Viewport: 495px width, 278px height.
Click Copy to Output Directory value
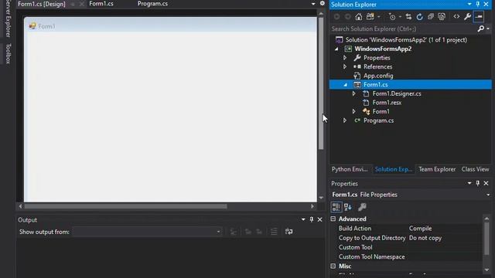point(425,238)
